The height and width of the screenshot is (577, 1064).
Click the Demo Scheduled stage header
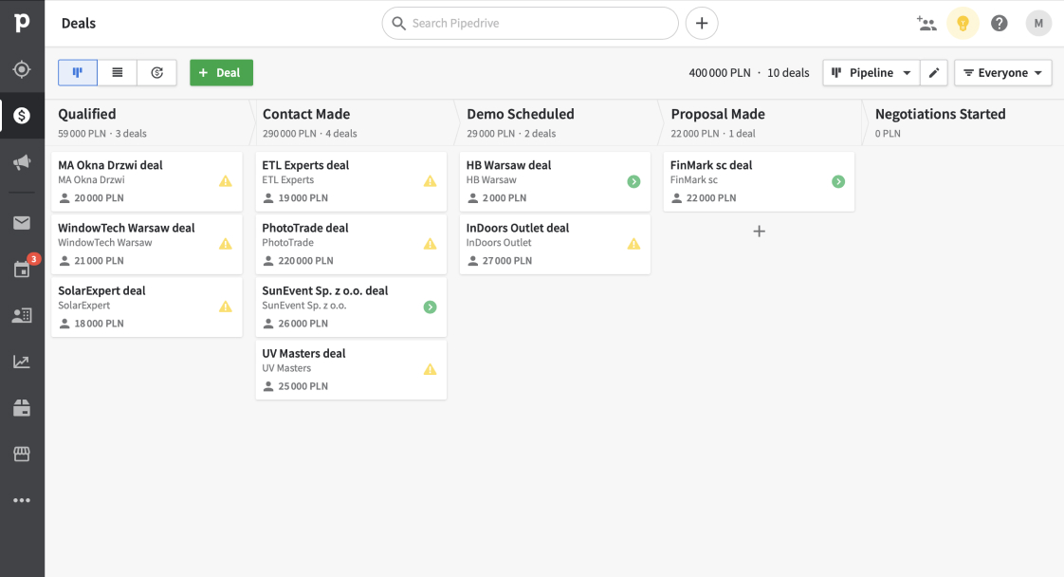click(521, 114)
